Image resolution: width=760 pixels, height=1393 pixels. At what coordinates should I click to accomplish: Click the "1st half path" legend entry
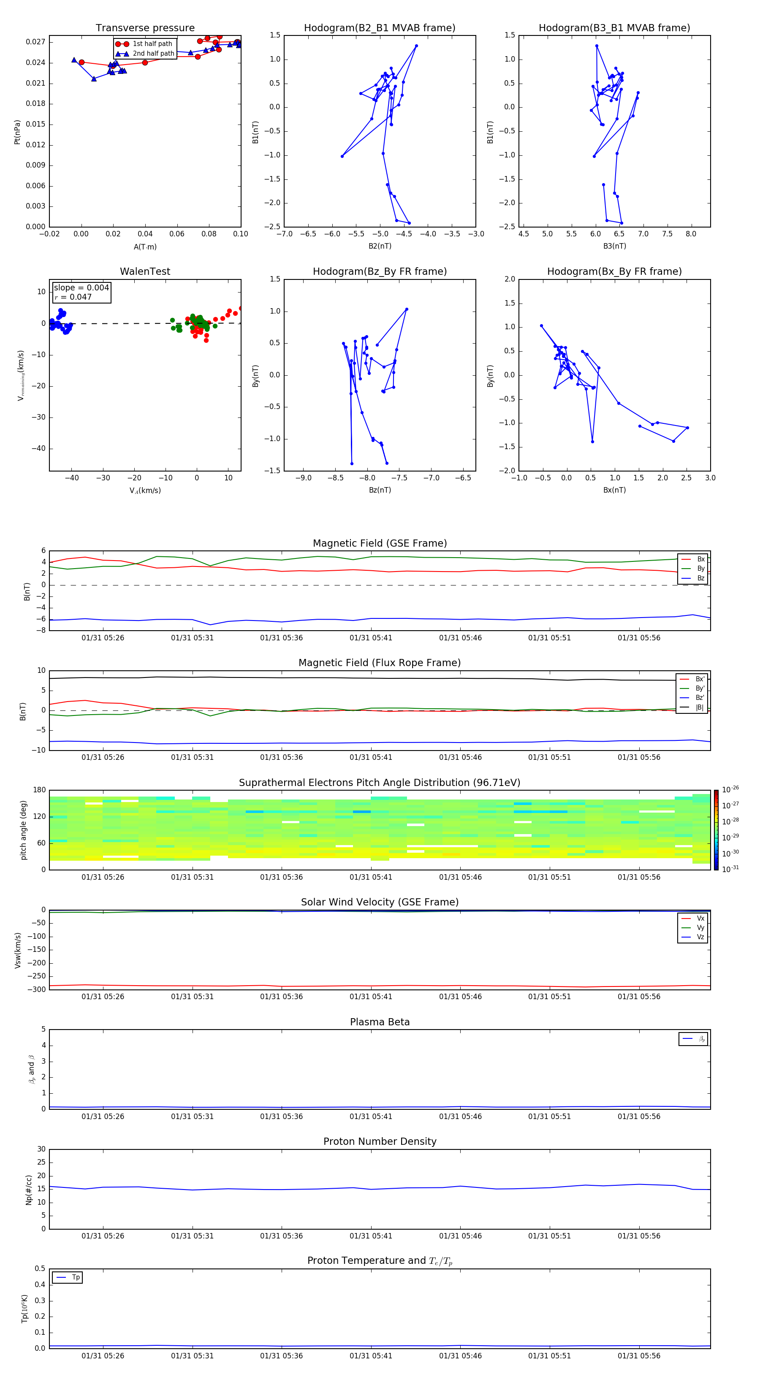click(144, 44)
